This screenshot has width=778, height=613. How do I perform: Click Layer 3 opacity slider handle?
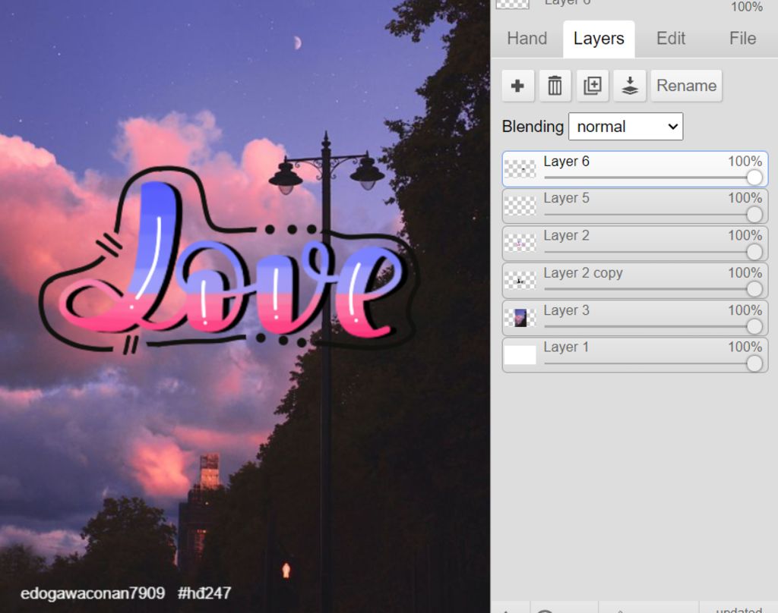coord(754,326)
